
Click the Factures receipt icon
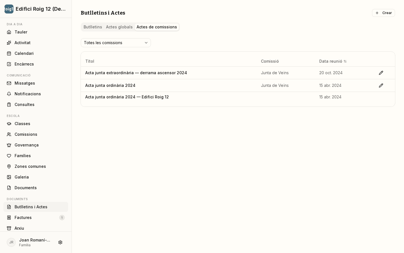coord(9,218)
